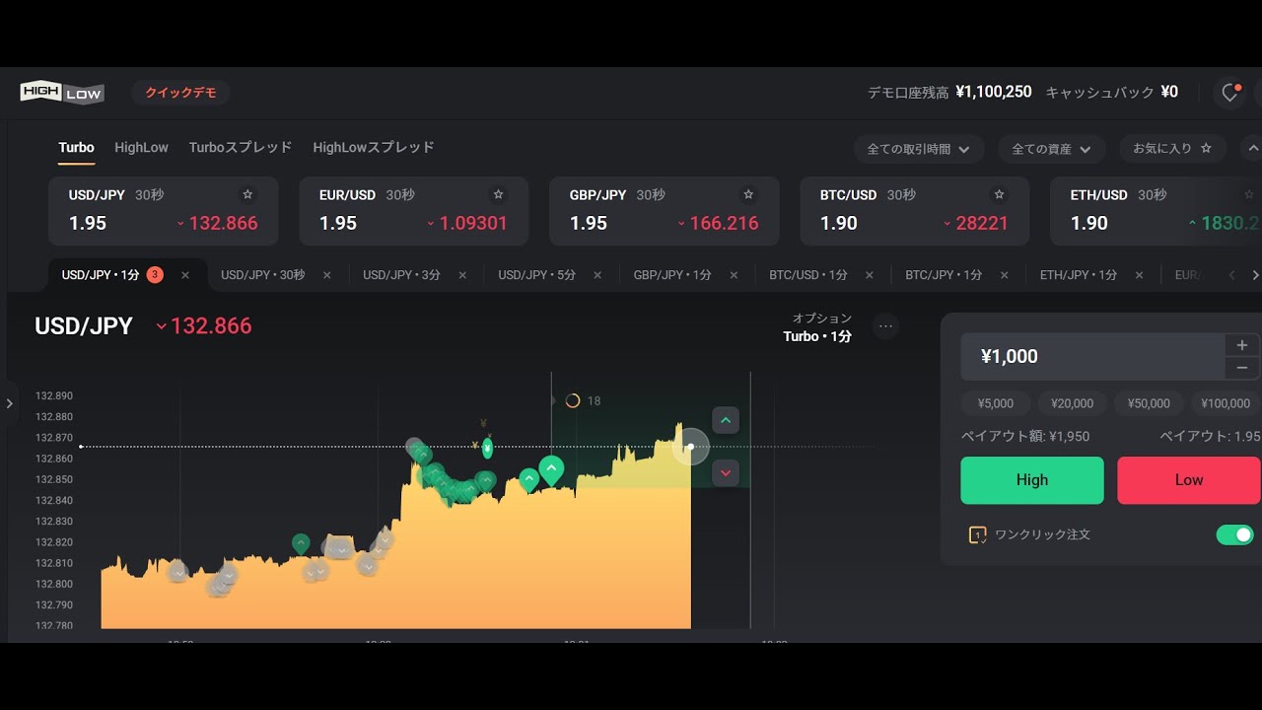Open the 全ての取引時間 dropdown
This screenshot has width=1262, height=710.
pos(919,149)
